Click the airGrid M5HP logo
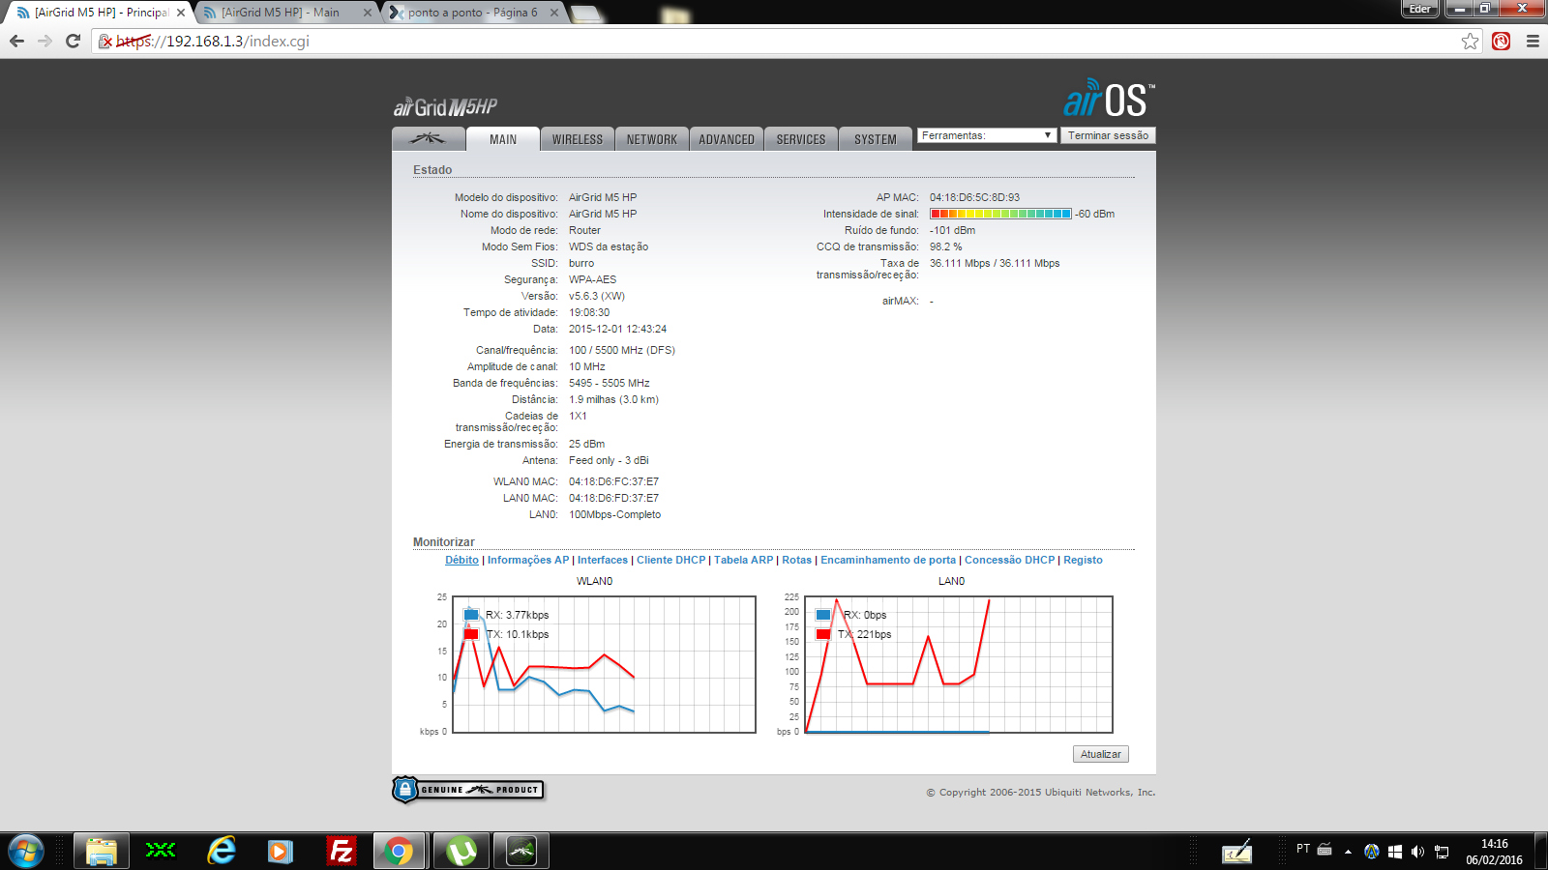 pyautogui.click(x=445, y=106)
